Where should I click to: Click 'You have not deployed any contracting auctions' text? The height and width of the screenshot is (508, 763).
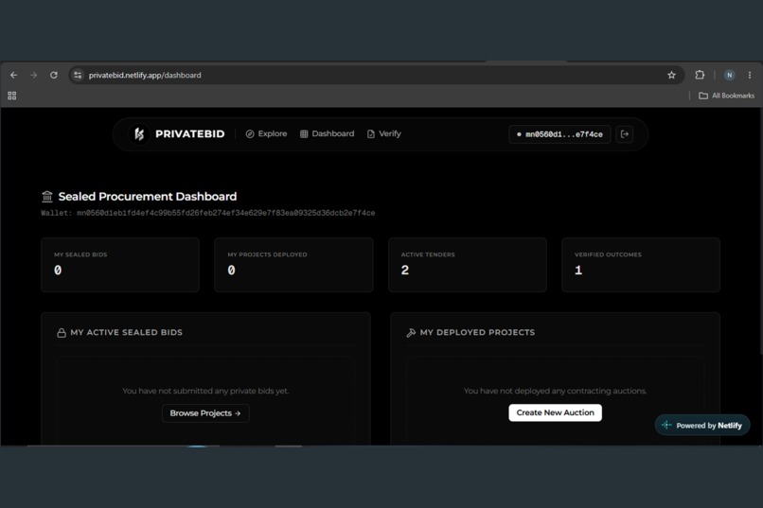point(556,391)
